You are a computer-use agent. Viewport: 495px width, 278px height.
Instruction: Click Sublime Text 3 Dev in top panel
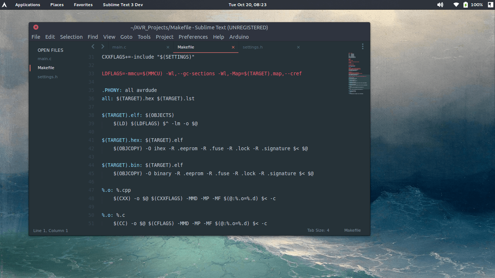tap(123, 5)
